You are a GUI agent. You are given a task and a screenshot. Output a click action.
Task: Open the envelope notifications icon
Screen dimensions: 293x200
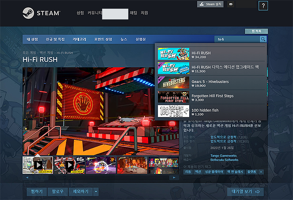tap(231, 4)
